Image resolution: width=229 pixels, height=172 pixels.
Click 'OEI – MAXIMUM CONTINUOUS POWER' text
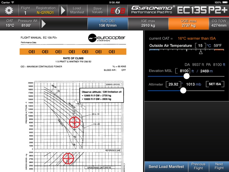click(41, 67)
